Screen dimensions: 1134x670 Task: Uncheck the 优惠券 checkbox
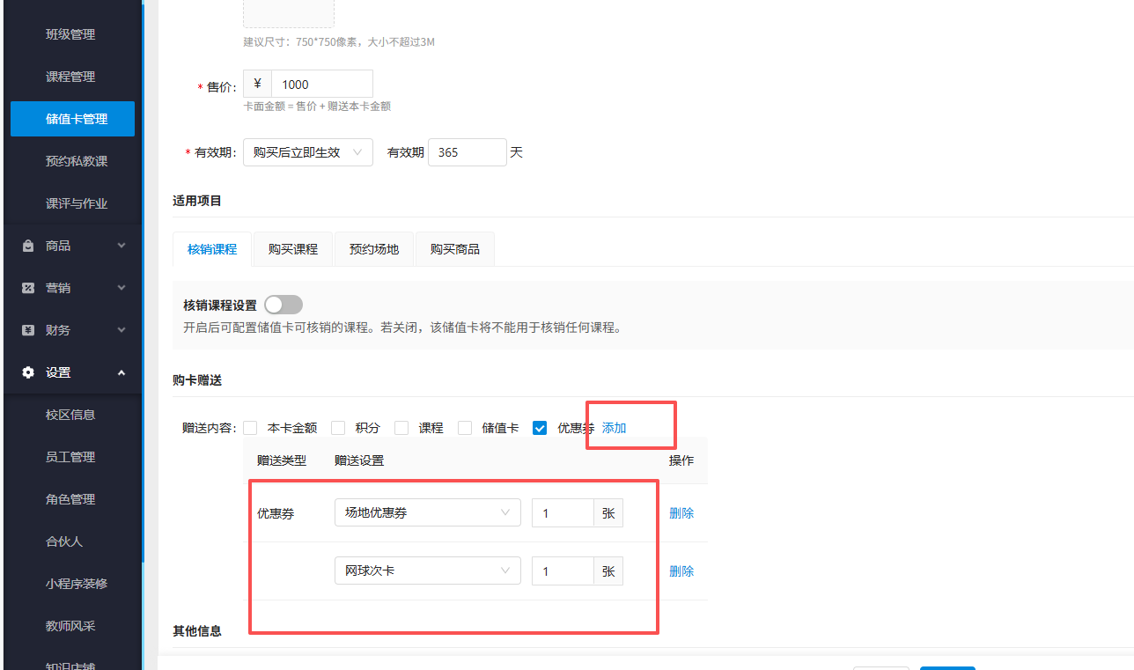(x=540, y=427)
